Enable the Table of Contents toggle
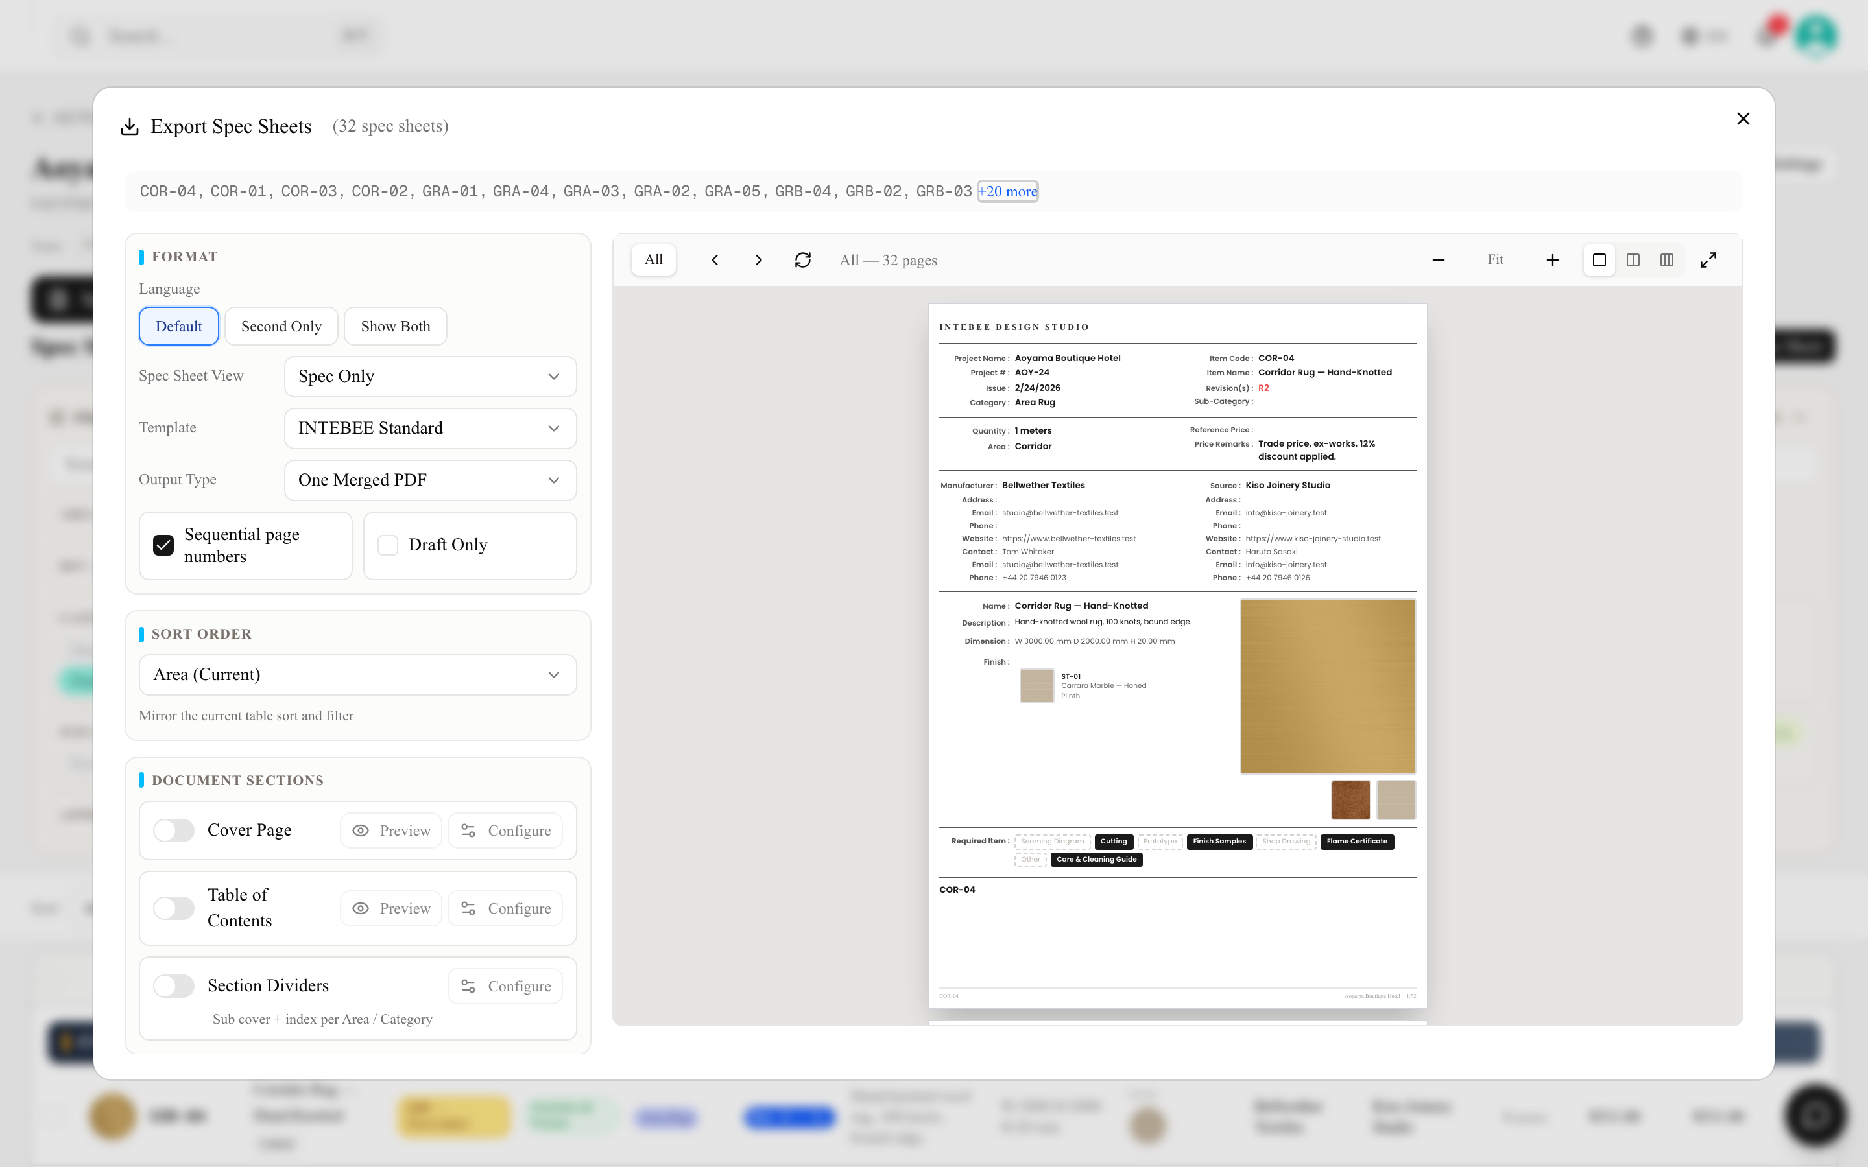The width and height of the screenshot is (1868, 1167). click(x=174, y=908)
